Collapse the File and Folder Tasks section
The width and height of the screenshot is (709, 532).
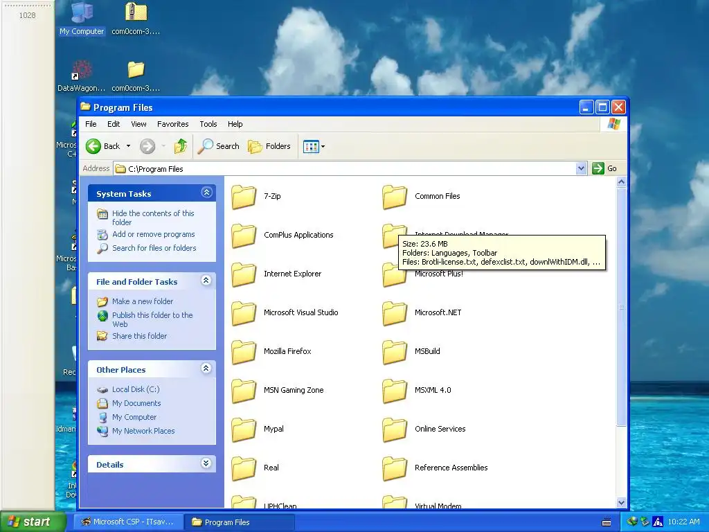206,281
